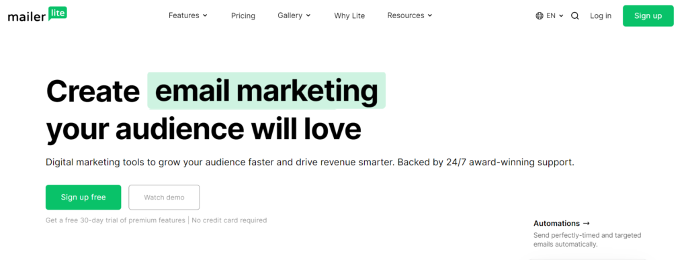
Task: Click the Sign up free button
Action: (83, 198)
